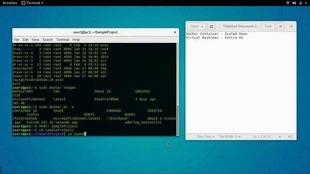
Task: Click the volume speaker icon in top bar
Action: point(294,3)
